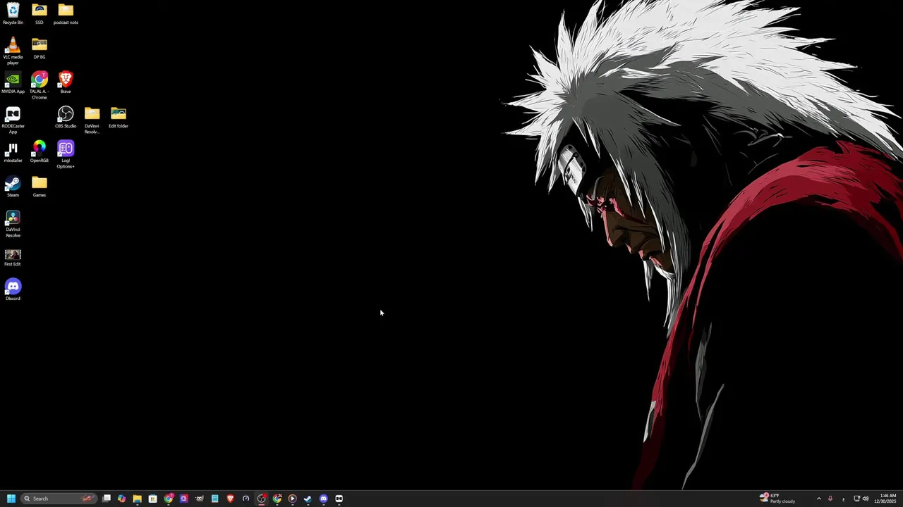Select the Recycle Bin desktop icon

click(x=13, y=14)
